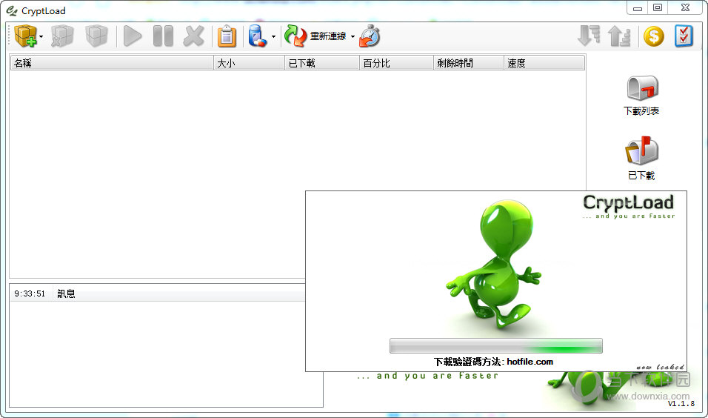Click the move down priority arrow icon

point(589,36)
